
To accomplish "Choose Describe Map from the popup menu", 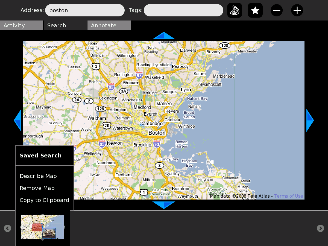I will click(38, 176).
